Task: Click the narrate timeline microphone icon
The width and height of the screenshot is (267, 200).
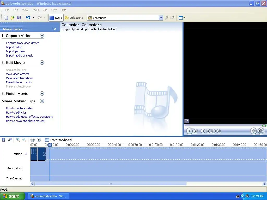Action: [10, 140]
